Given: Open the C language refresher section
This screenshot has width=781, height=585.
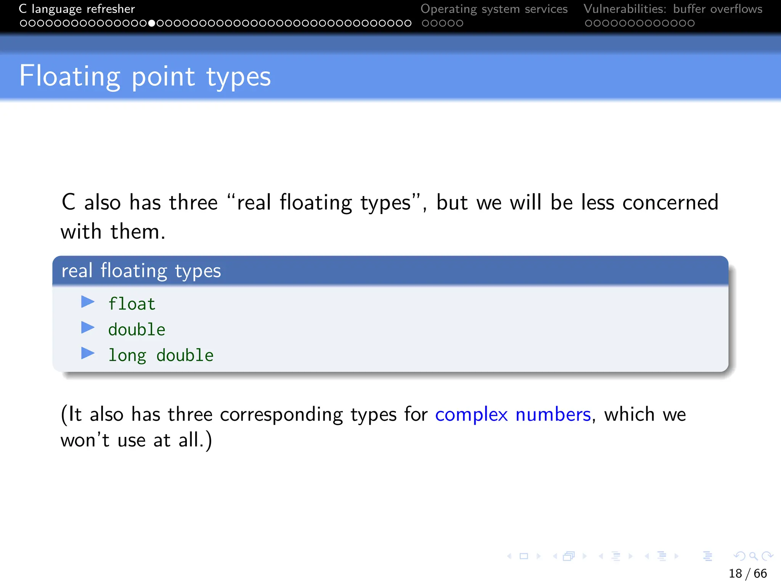Looking at the screenshot, I should point(77,9).
